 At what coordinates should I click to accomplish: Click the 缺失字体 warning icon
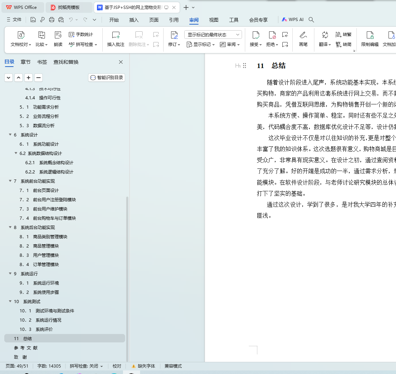[x=134, y=366]
